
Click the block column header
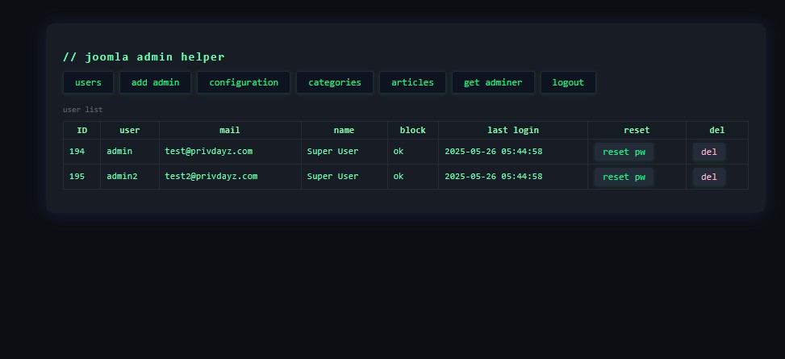412,130
